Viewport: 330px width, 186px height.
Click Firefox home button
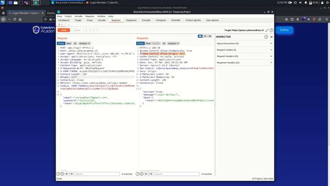20,19
